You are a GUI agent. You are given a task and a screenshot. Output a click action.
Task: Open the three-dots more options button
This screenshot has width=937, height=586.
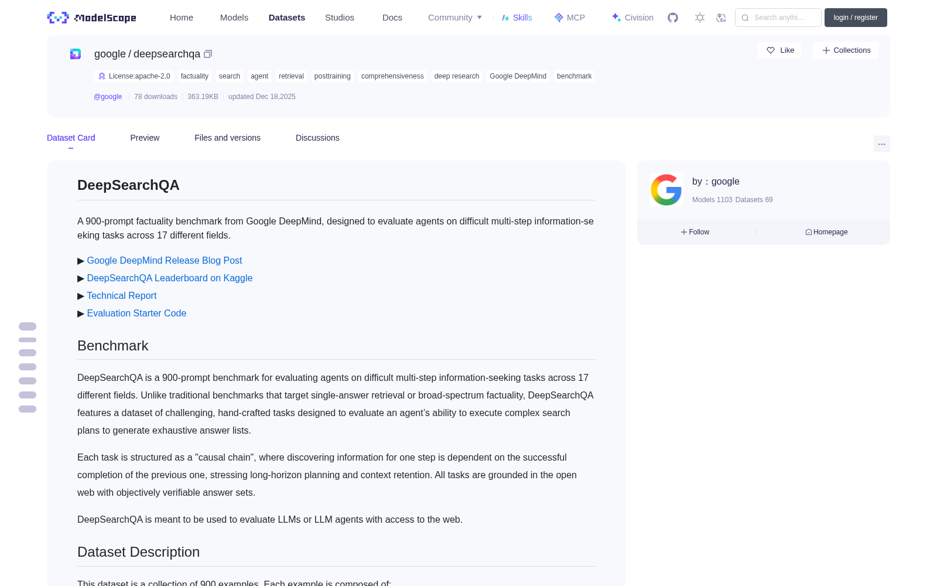pyautogui.click(x=881, y=144)
